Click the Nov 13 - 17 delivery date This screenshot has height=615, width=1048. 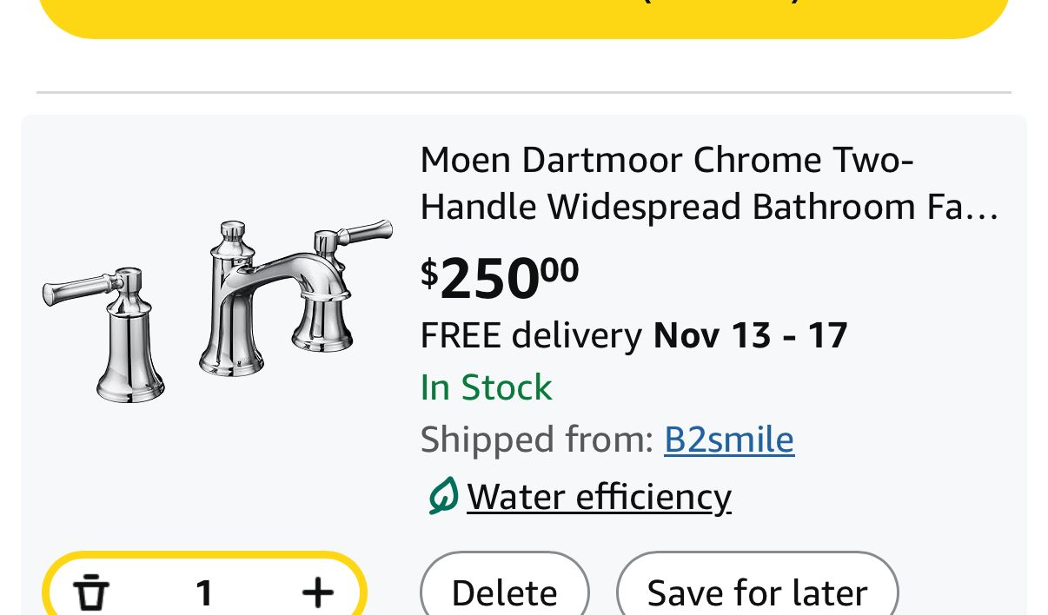[750, 335]
